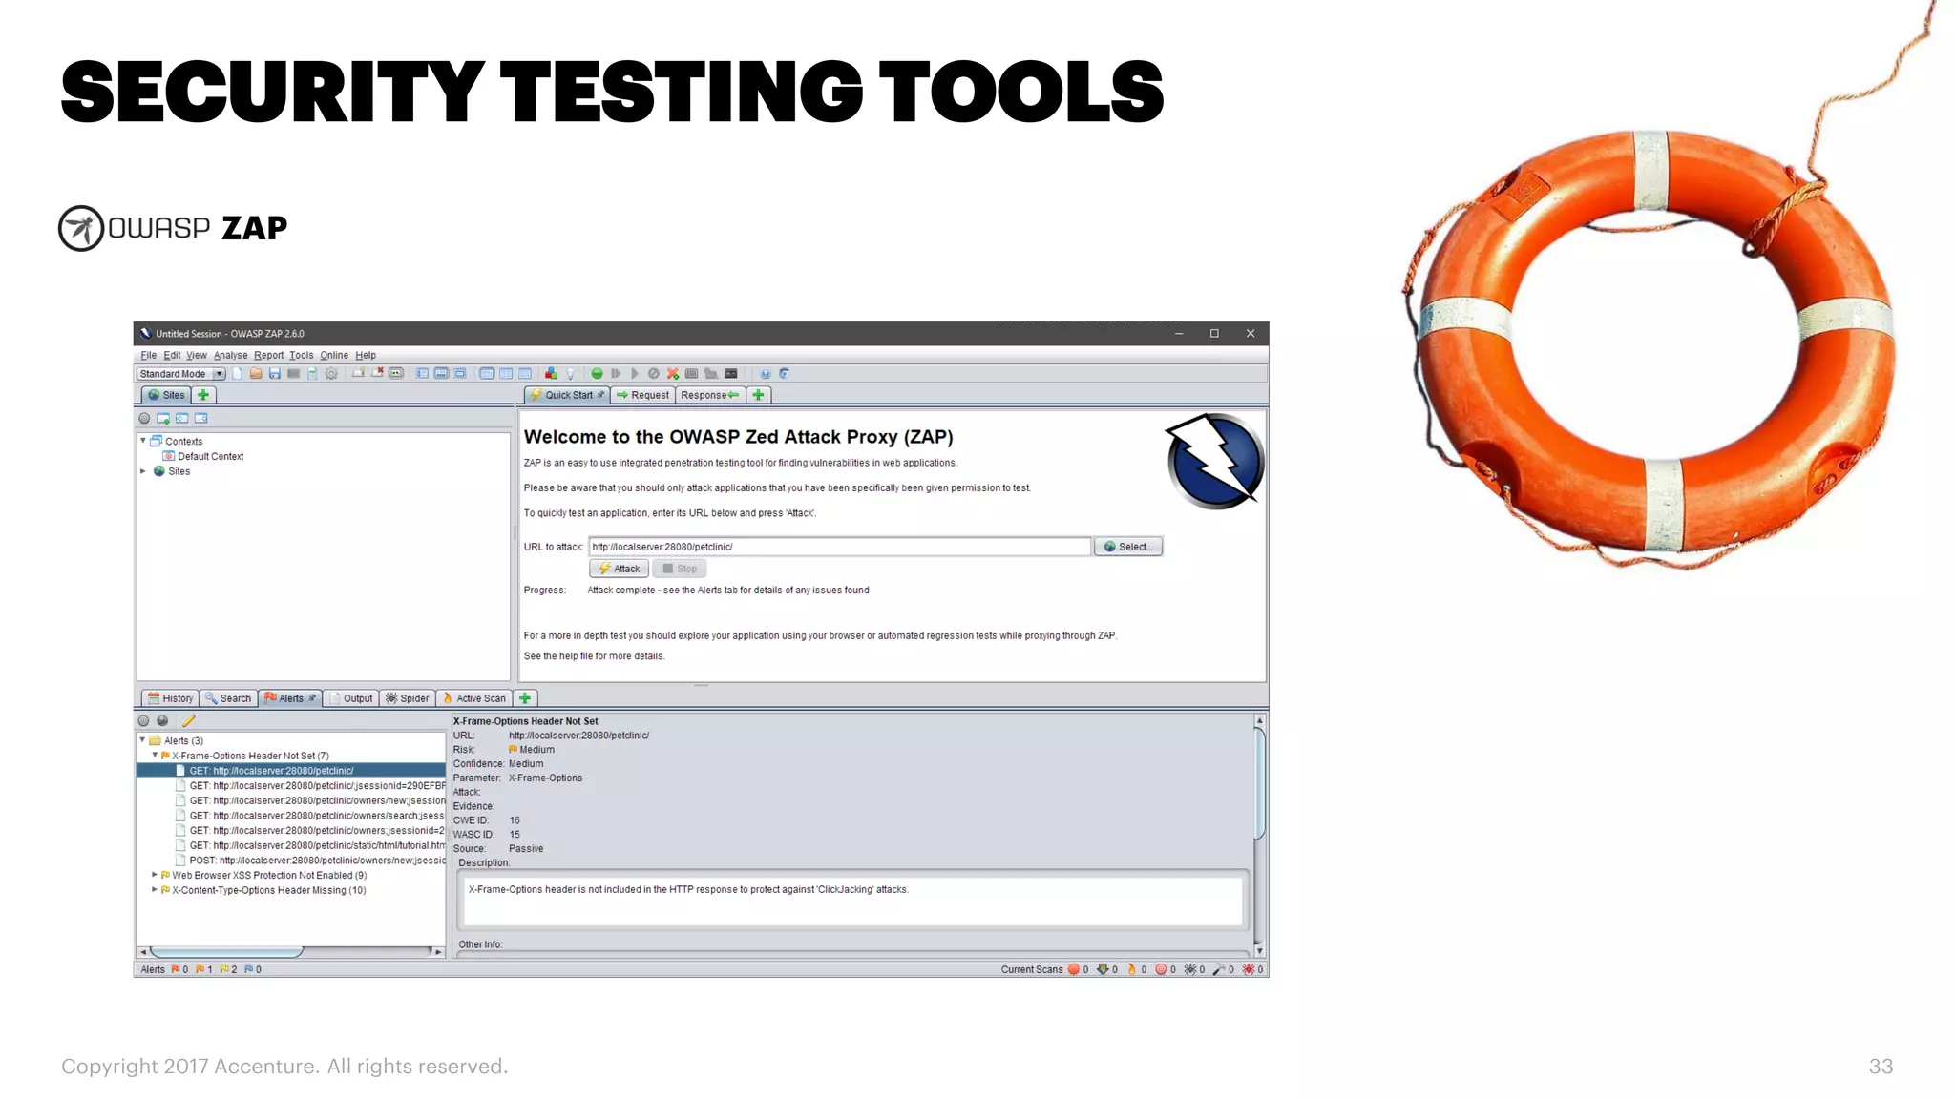Switch to the Request tab
Screen dimensions: 1955x1099
pyautogui.click(x=643, y=395)
